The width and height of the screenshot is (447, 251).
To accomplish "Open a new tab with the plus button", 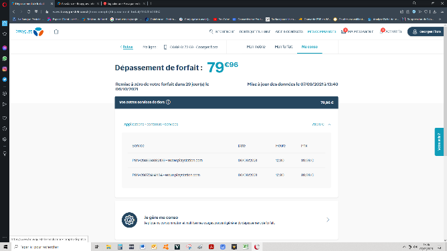I will click(x=151, y=4).
